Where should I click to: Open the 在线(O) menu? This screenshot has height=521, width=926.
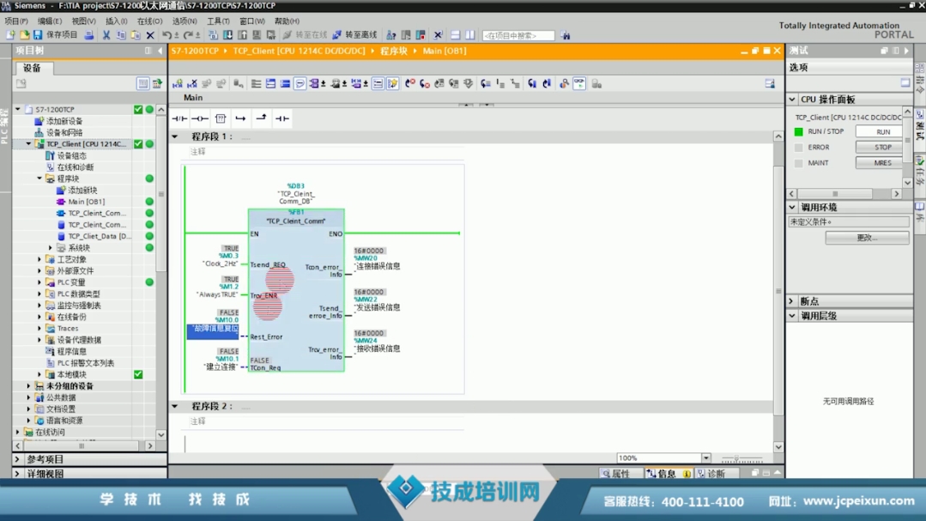[x=149, y=21]
